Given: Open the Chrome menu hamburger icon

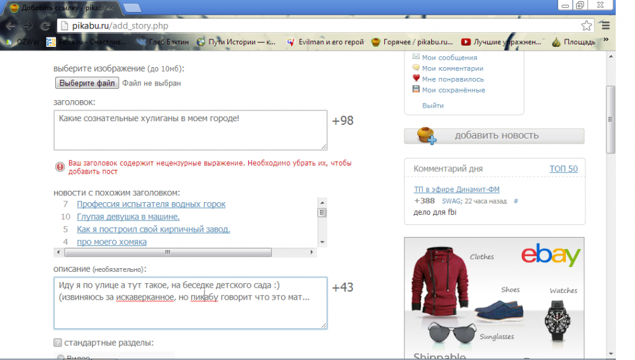Looking at the screenshot, I should pyautogui.click(x=605, y=26).
